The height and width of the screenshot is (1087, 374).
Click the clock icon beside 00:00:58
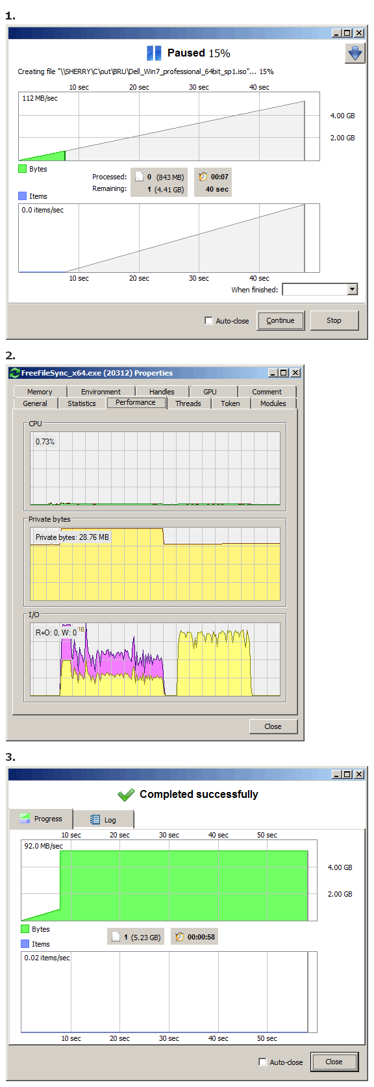pyautogui.click(x=180, y=937)
